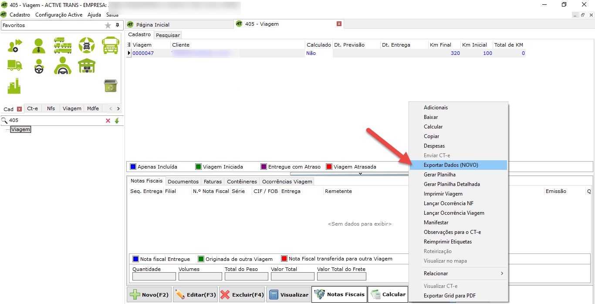Select the Viagem tree item
595x304 pixels.
(x=21, y=129)
